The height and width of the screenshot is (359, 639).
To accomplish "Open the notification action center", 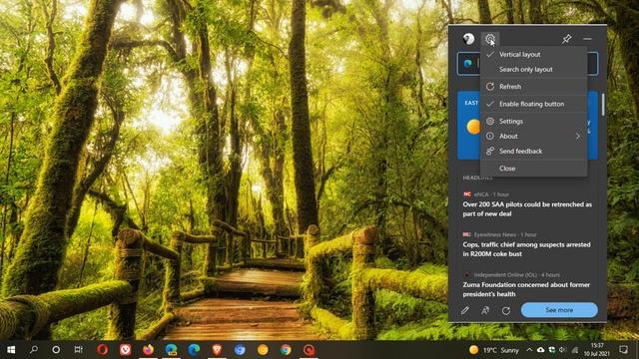I will (623, 350).
